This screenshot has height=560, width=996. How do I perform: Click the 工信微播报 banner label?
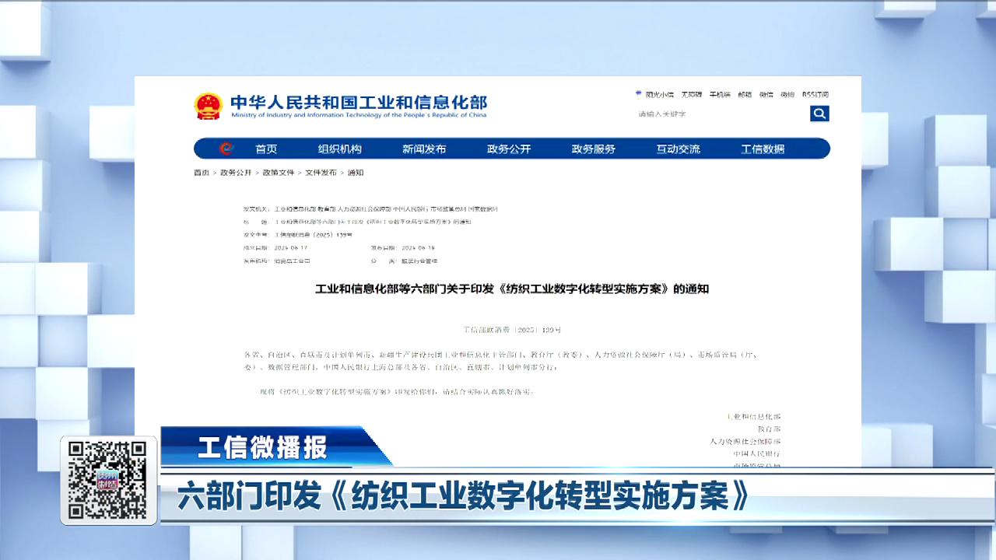[x=262, y=447]
